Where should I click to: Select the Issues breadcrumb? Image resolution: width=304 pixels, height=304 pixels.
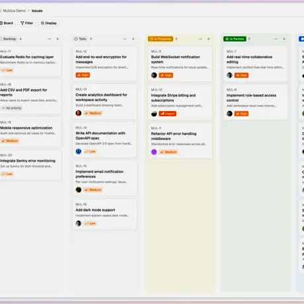(x=37, y=11)
